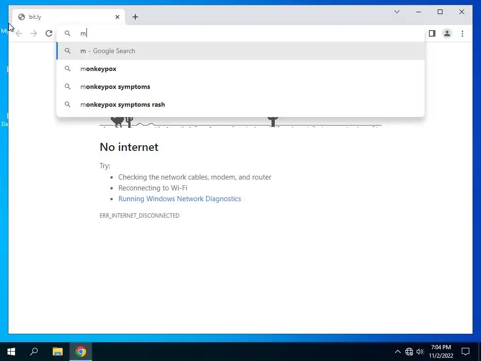Show hidden tray icons chevron
481x361 pixels.
(397, 352)
